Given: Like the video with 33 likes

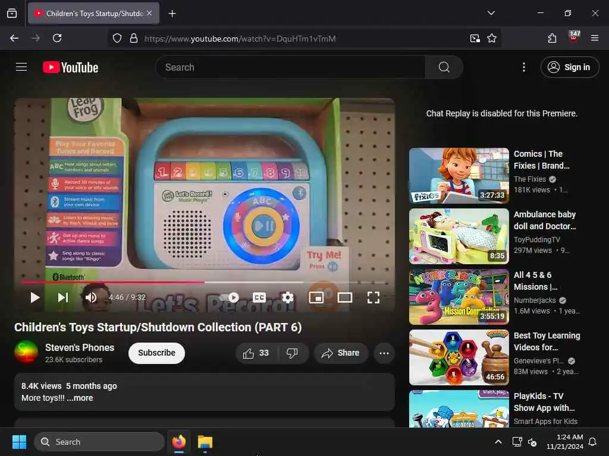Looking at the screenshot, I should click(256, 353).
